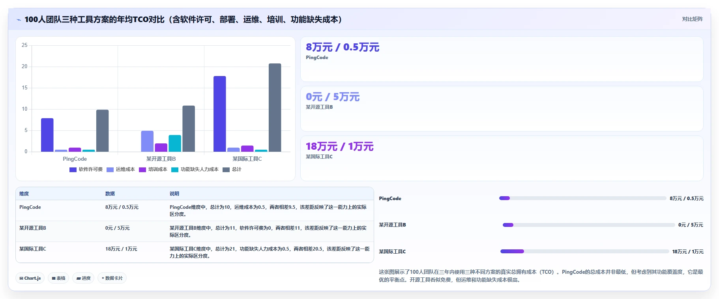Click the 某开源工具B x-axis label in the chart
The image size is (719, 299).
161,159
